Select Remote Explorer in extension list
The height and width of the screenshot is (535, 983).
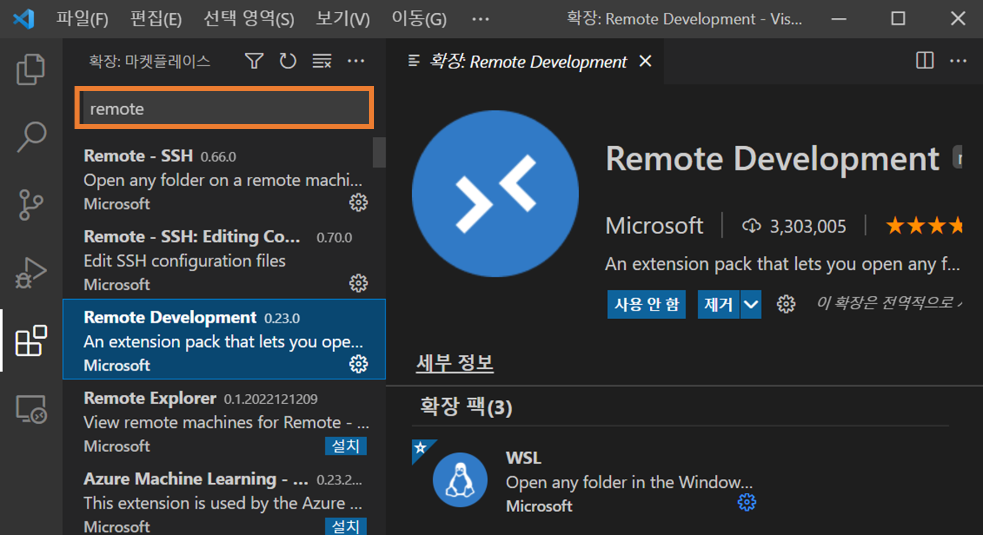(x=224, y=420)
